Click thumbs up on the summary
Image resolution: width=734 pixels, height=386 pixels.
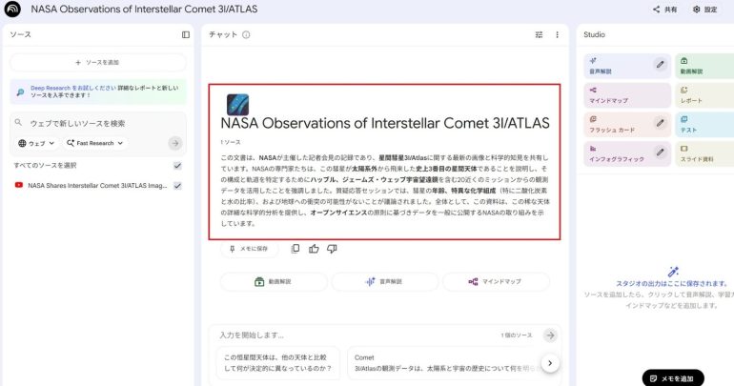314,249
